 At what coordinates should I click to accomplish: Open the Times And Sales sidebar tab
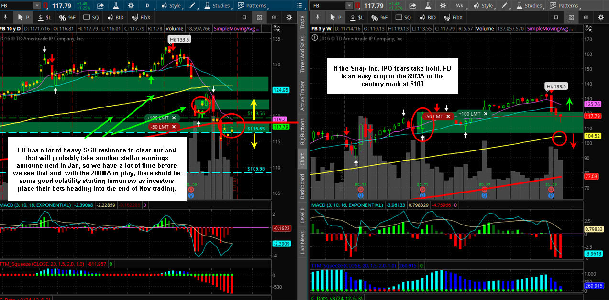[302, 55]
